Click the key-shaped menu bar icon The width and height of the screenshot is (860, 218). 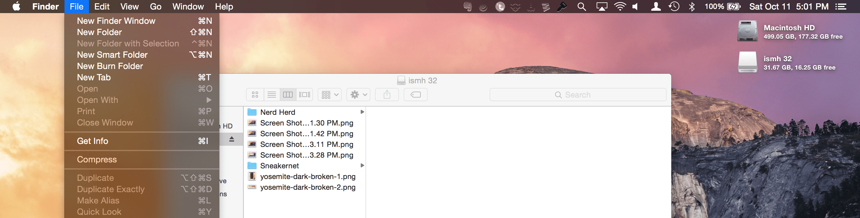tap(562, 7)
